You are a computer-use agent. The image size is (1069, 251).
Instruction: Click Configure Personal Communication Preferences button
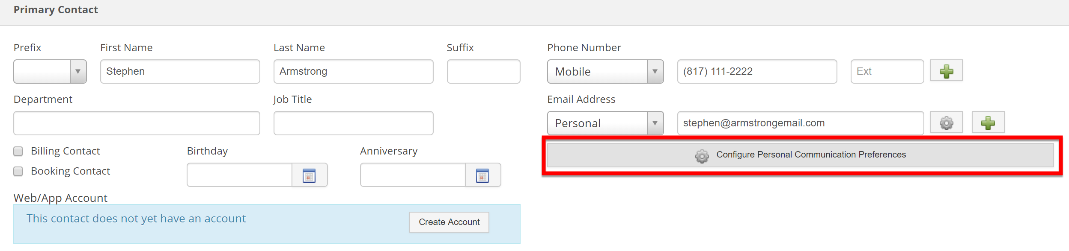[x=800, y=155]
